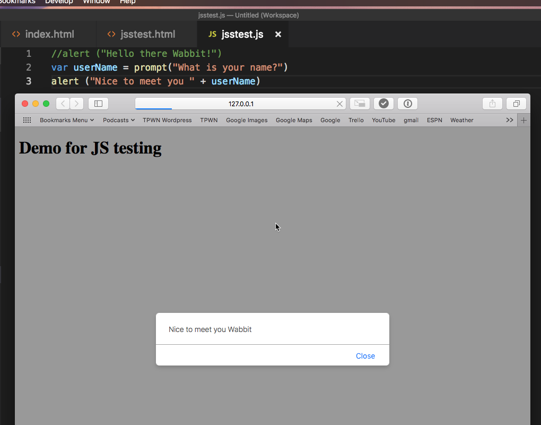Open the Window menu in menu bar
This screenshot has width=541, height=425.
click(96, 2)
